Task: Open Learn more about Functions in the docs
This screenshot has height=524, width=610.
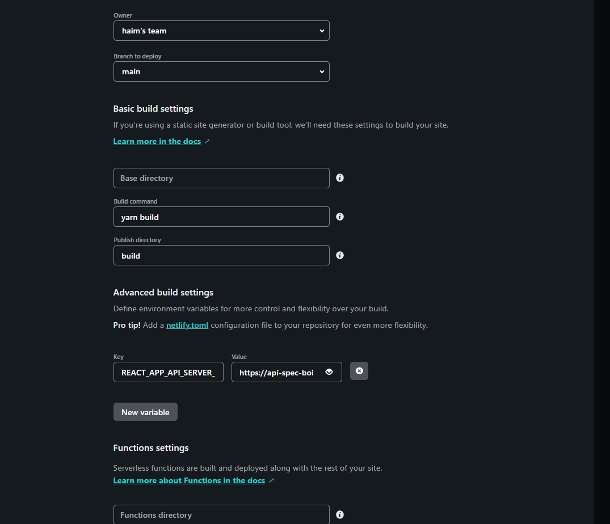Action: (x=189, y=480)
